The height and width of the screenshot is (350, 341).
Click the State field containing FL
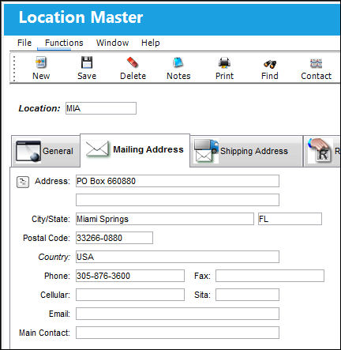[290, 219]
